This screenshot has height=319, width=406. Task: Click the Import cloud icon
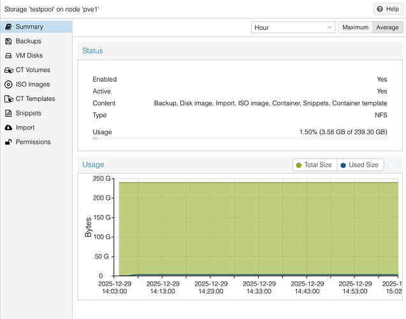(x=8, y=128)
